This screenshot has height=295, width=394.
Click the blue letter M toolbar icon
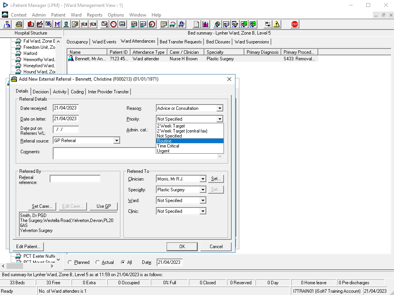57,24
